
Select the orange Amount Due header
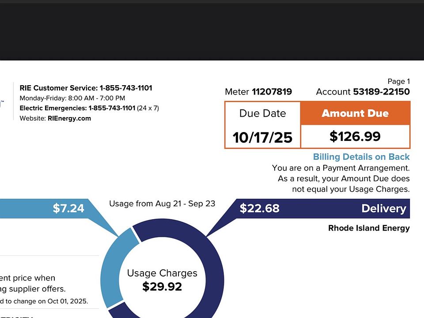coord(355,114)
